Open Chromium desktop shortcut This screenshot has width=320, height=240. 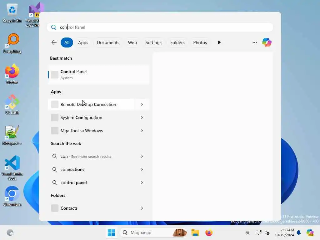click(x=12, y=196)
